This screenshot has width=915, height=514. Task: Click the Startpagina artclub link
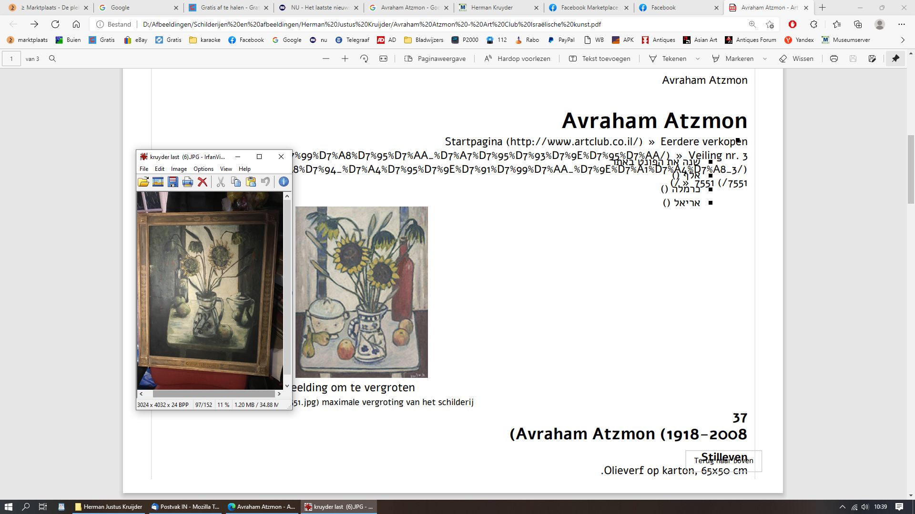tap(543, 142)
